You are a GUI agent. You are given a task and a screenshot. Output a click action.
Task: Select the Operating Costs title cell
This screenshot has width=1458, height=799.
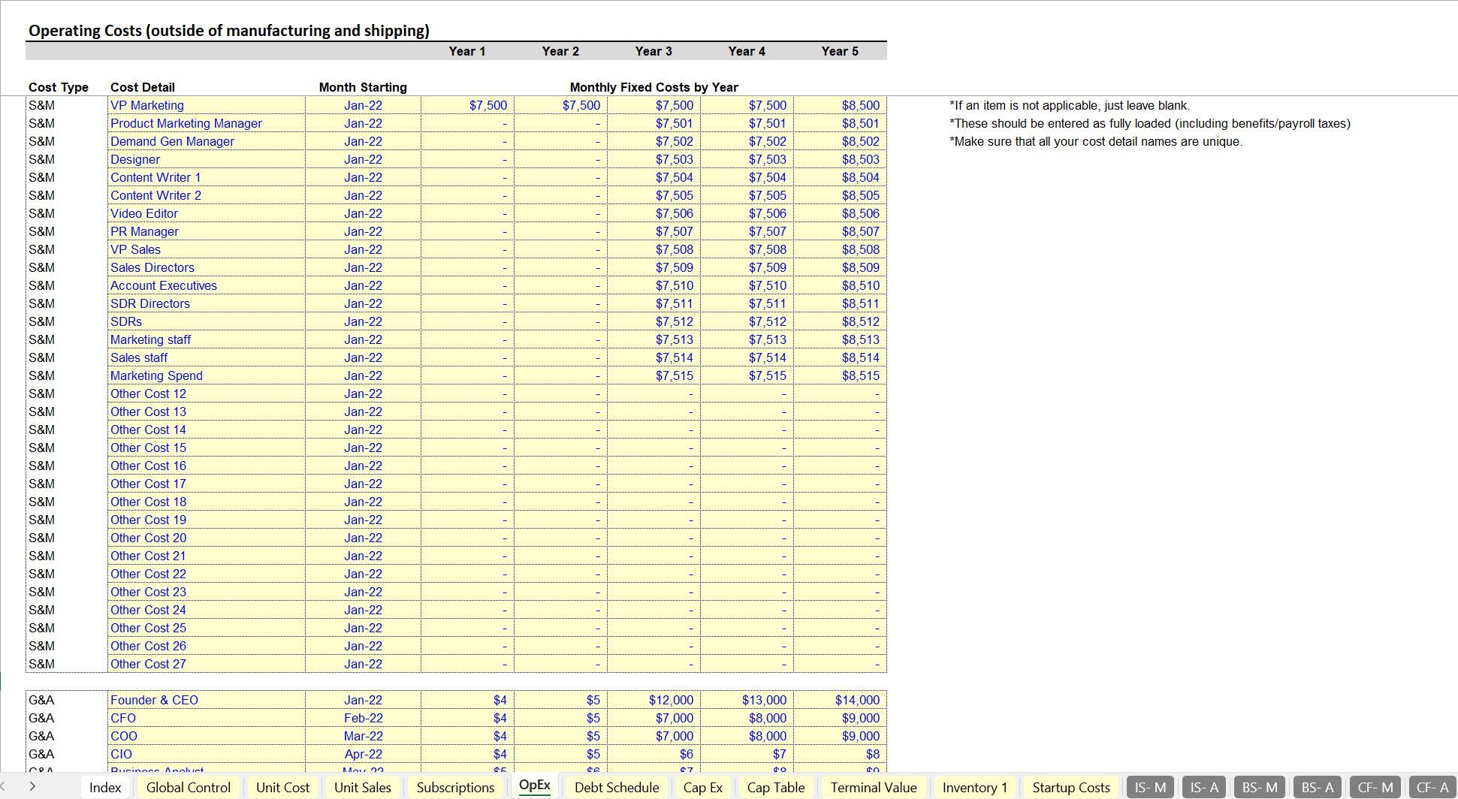[x=229, y=31]
